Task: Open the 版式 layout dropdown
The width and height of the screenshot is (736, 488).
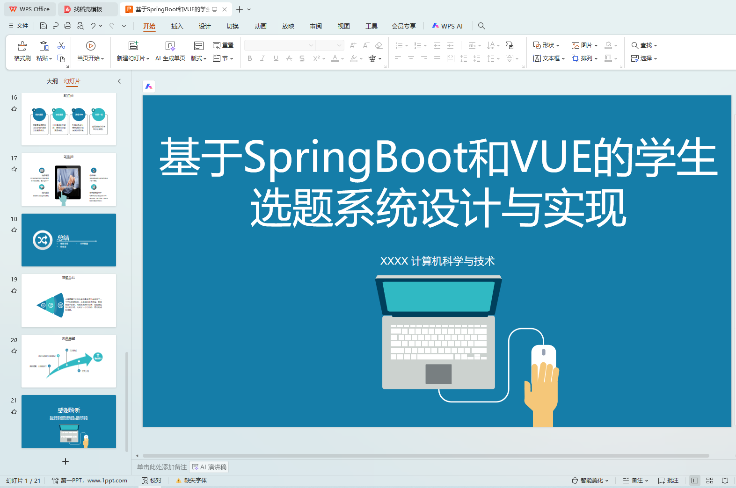Action: click(x=199, y=58)
